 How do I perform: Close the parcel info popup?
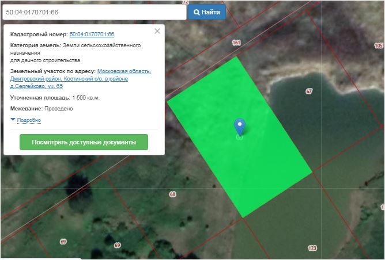[x=157, y=31]
